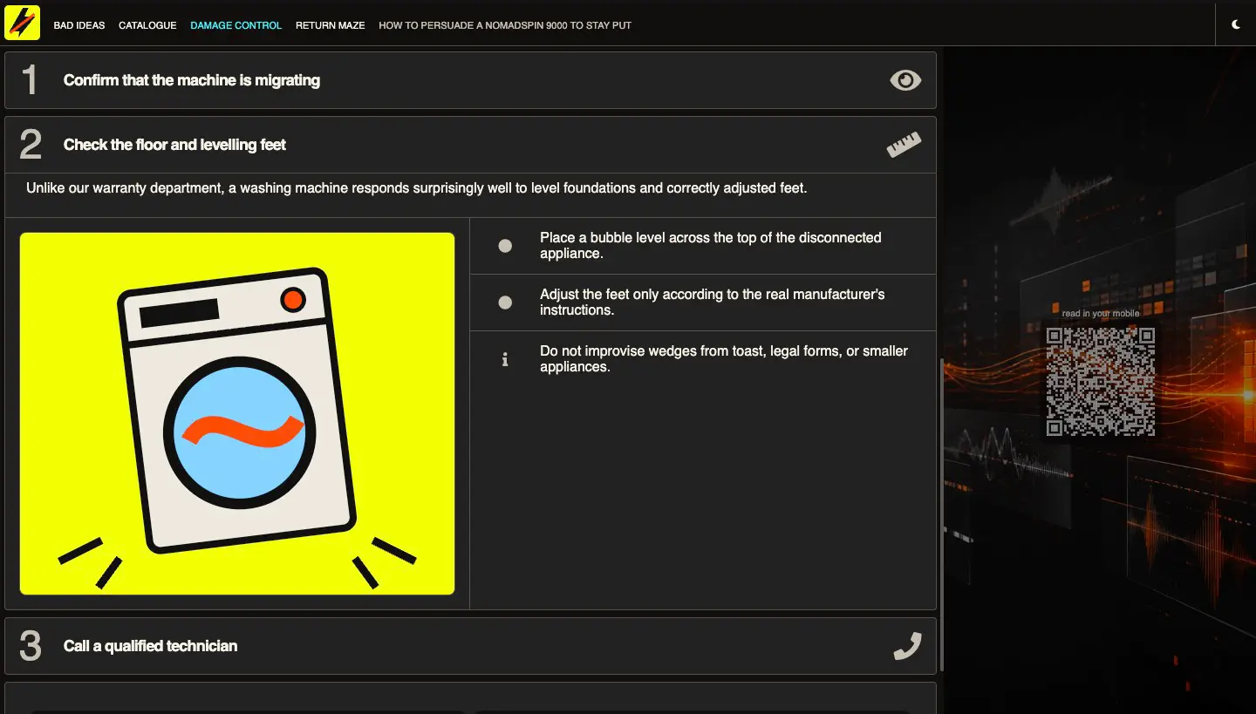Click the text 'Place a bubble level across the top'

[x=711, y=246]
